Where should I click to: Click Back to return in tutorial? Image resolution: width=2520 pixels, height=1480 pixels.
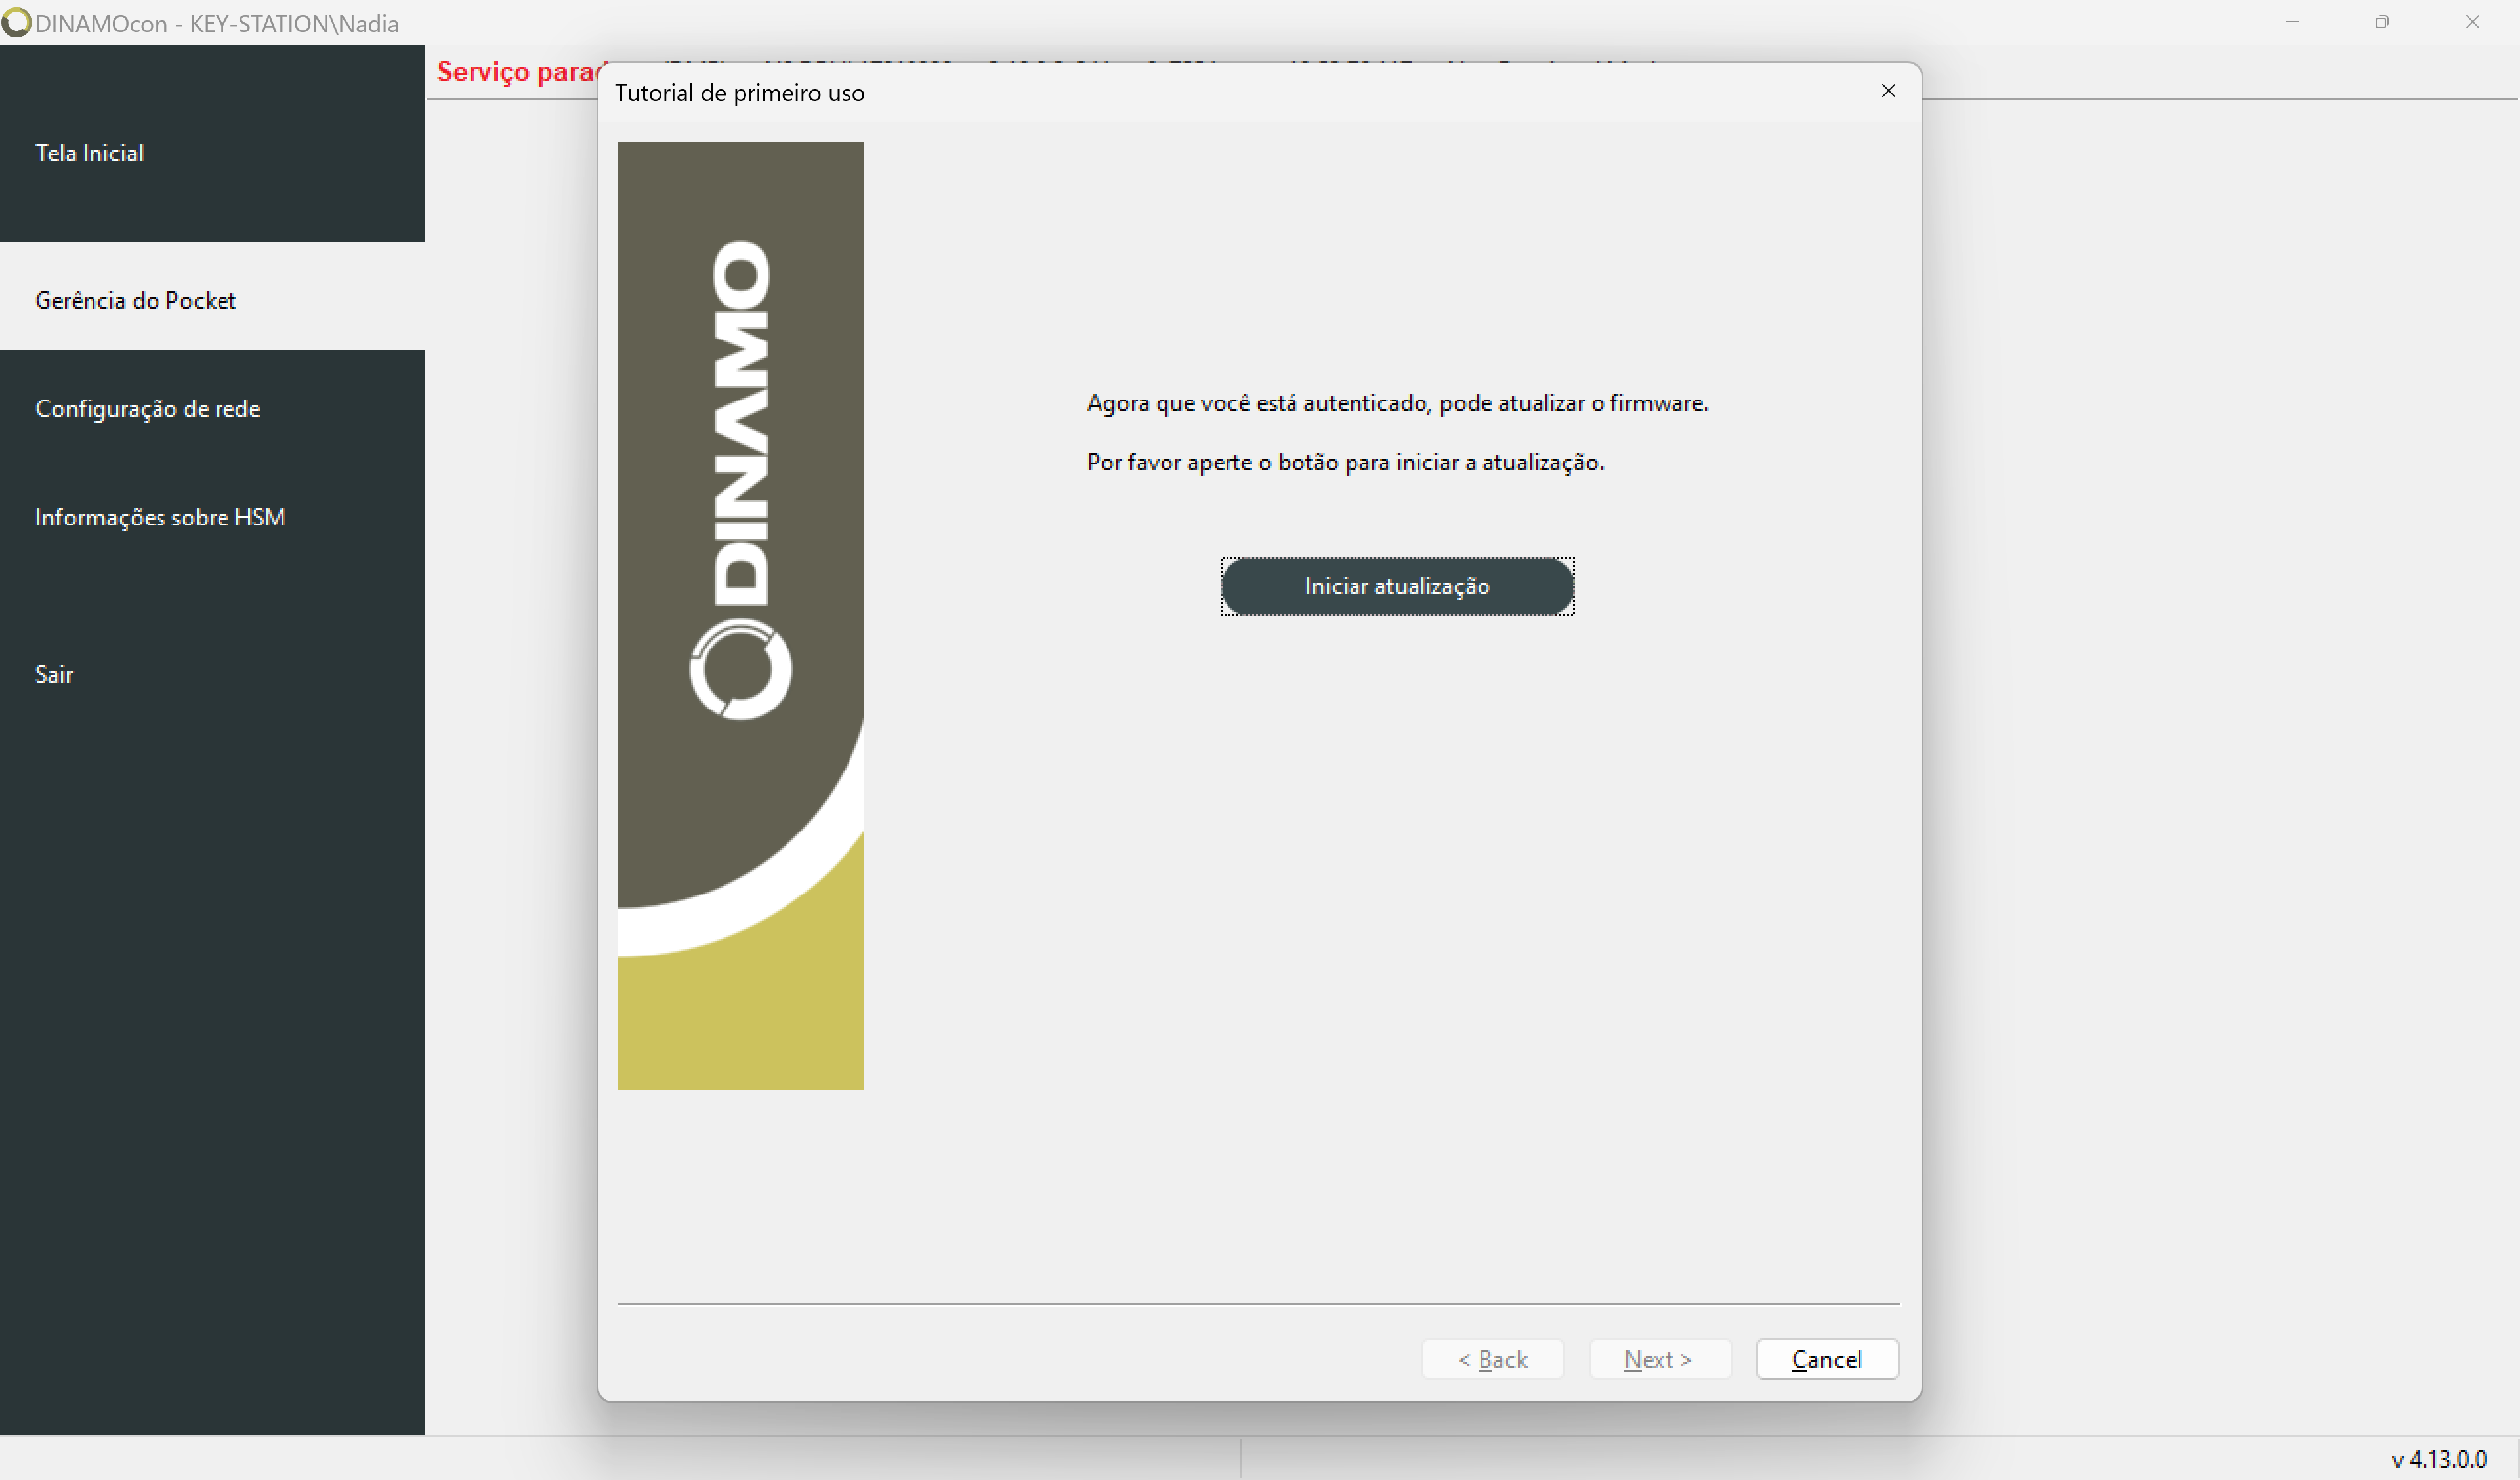pyautogui.click(x=1494, y=1359)
